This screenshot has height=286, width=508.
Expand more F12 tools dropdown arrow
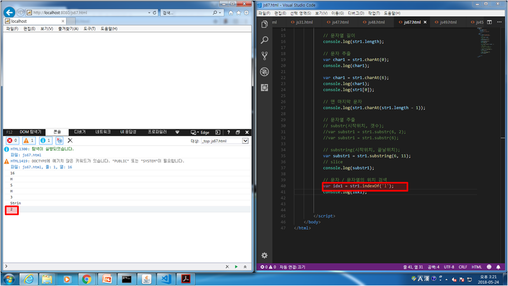177,132
